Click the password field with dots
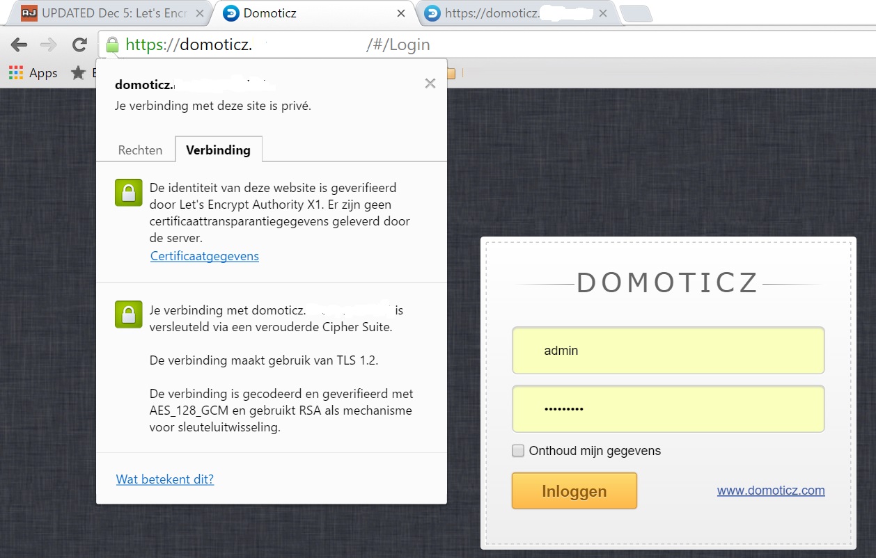This screenshot has height=558, width=876. click(x=668, y=409)
